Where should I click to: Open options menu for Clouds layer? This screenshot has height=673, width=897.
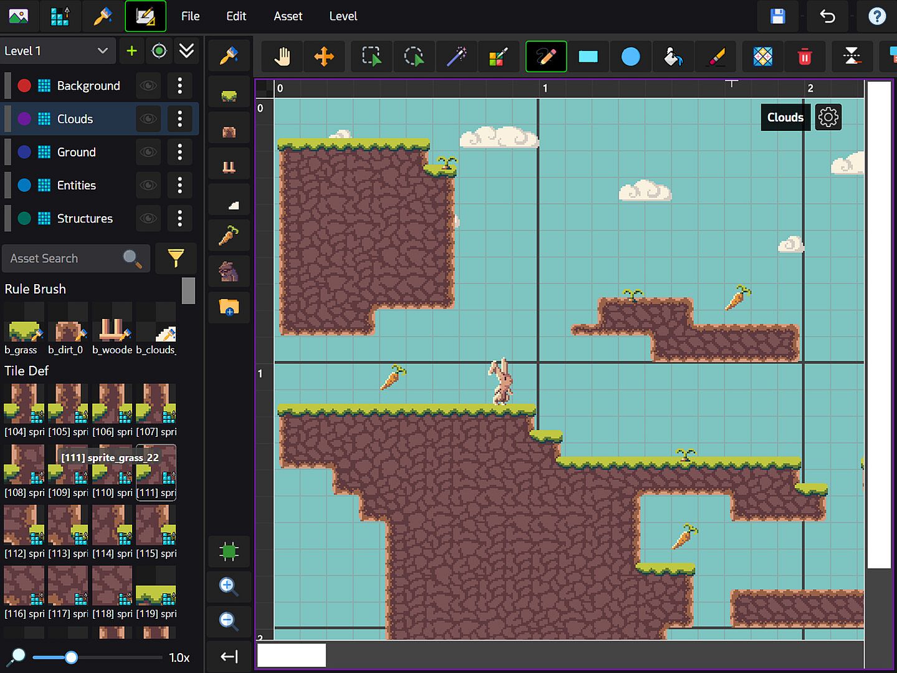pos(179,118)
